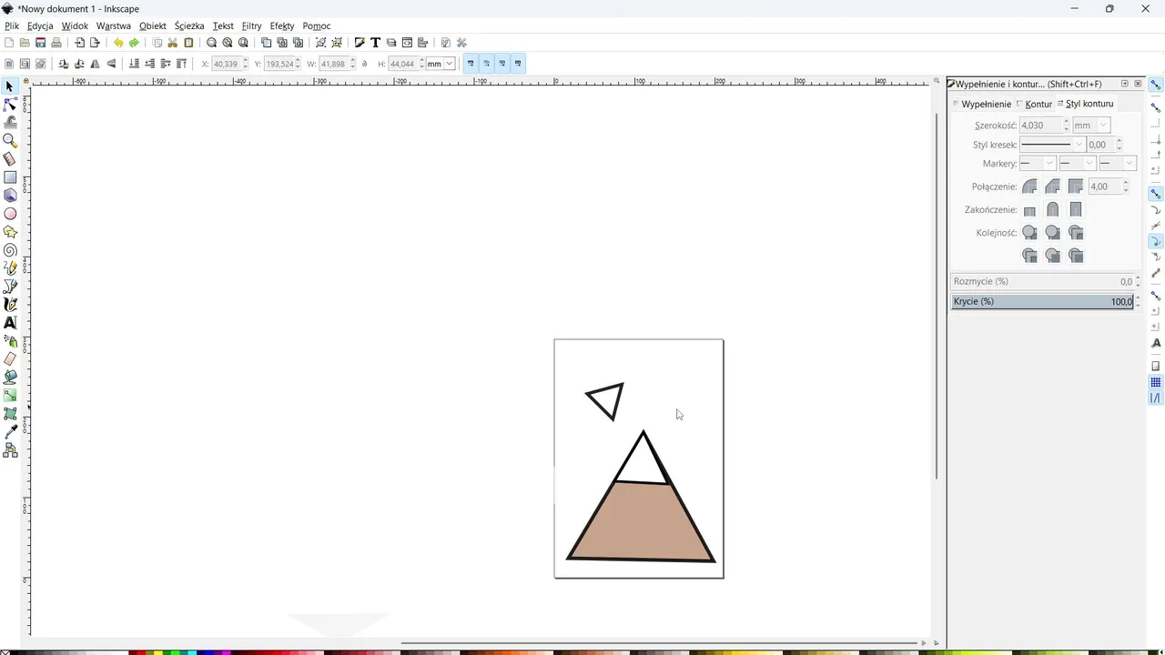Switch to the Kontur tab

(x=1034, y=104)
